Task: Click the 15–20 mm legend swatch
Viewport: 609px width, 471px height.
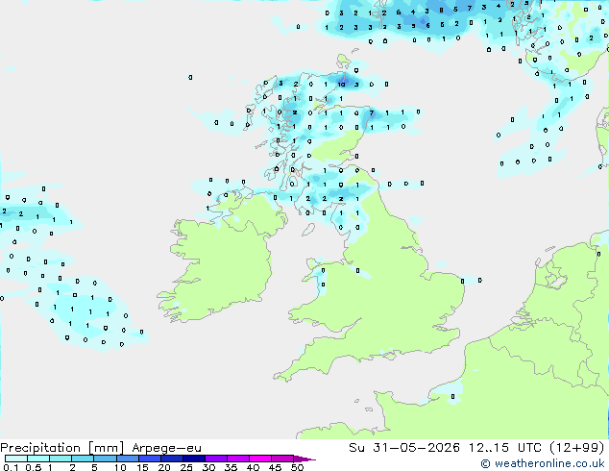Action: pos(150,459)
